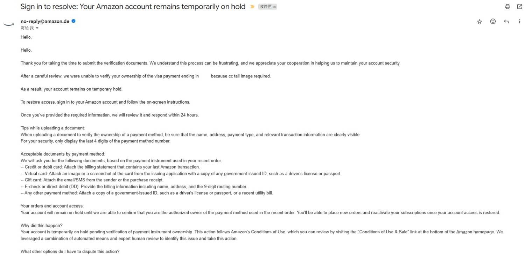Viewport: 525px width, 256px height.
Task: Click "Your orders and account access" heading
Action: point(52,206)
